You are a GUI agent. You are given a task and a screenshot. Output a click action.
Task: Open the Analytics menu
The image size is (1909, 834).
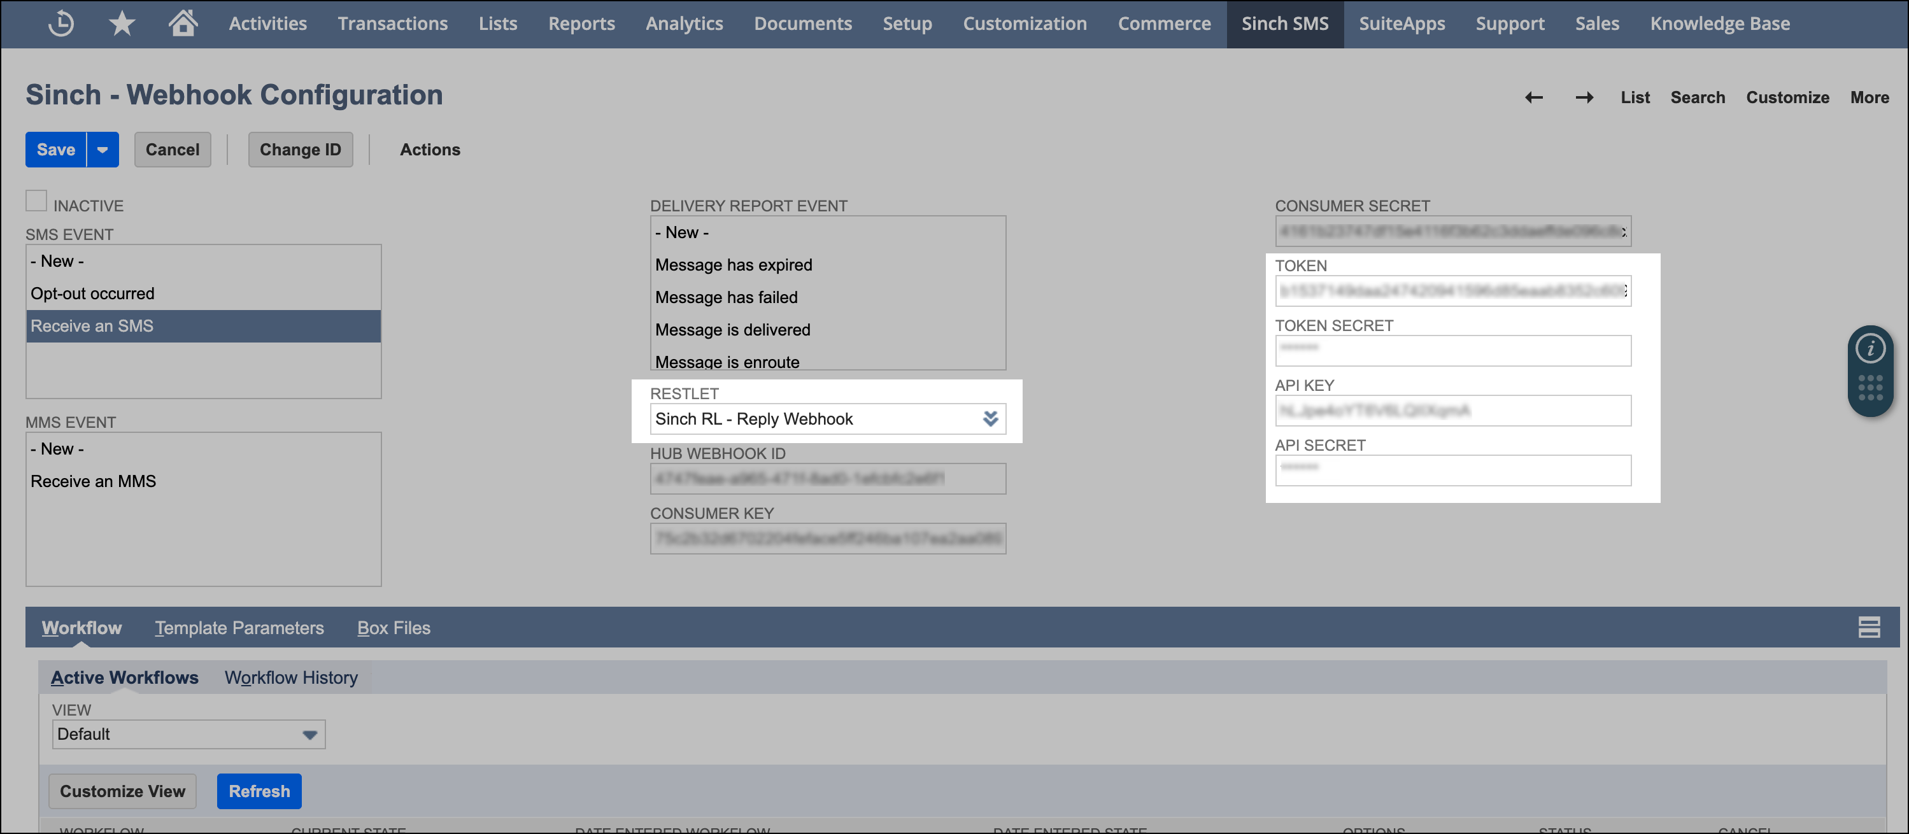[684, 24]
